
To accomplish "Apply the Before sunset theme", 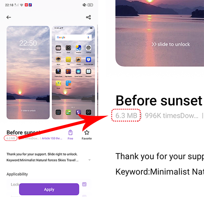I will pyautogui.click(x=49, y=189).
